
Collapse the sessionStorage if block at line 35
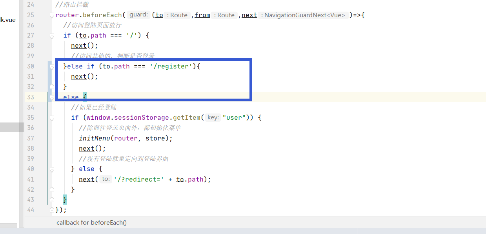[51, 117]
